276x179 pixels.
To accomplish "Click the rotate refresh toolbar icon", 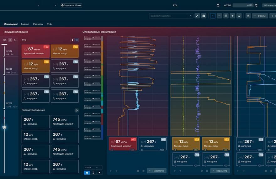I will 239,16.
